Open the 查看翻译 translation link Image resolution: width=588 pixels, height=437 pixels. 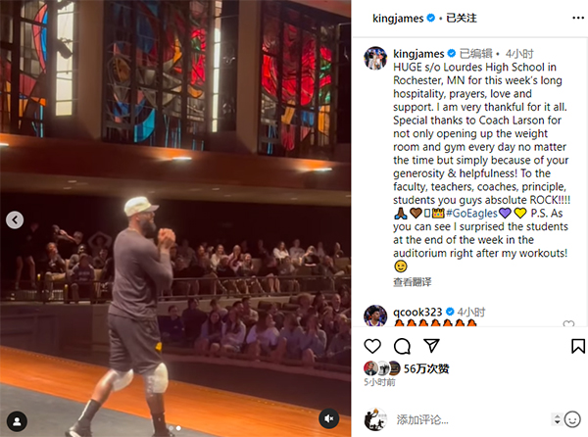tap(412, 282)
